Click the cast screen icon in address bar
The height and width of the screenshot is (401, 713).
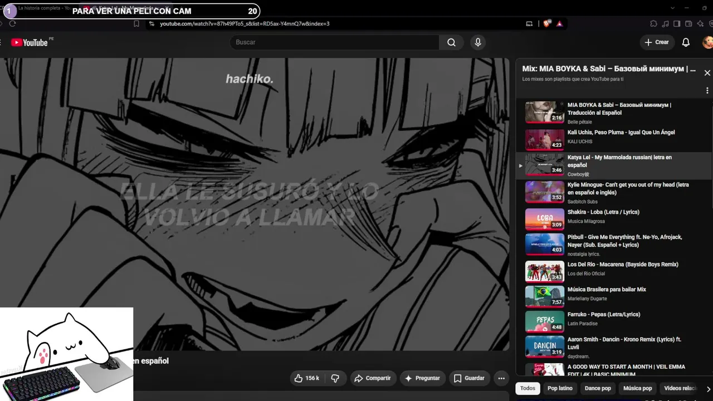(x=529, y=24)
